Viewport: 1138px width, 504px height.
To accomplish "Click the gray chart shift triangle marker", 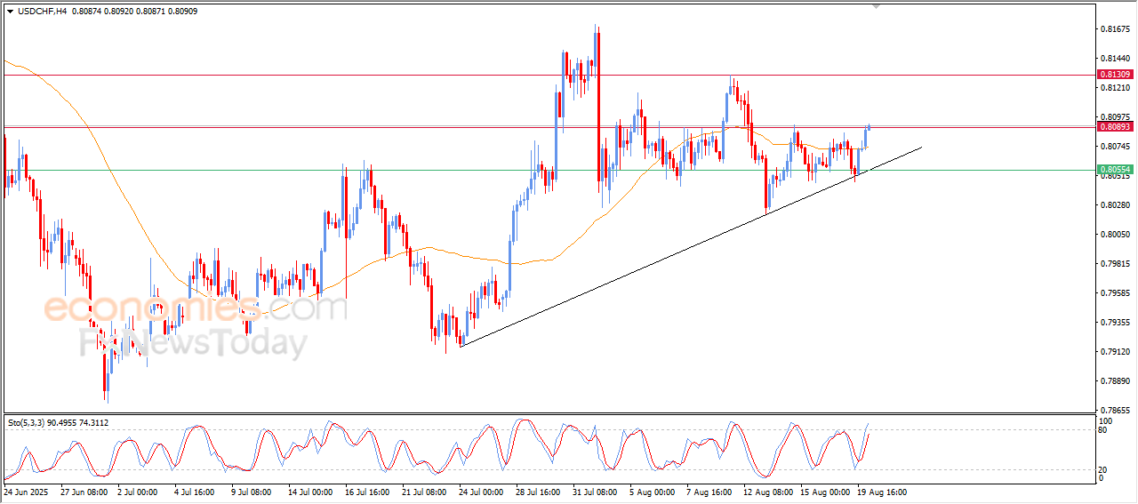I will coord(877,7).
